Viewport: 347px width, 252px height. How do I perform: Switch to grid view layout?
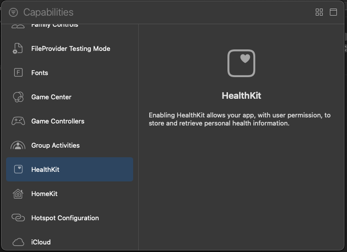point(319,12)
